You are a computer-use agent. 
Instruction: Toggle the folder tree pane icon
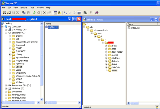tap(55, 13)
